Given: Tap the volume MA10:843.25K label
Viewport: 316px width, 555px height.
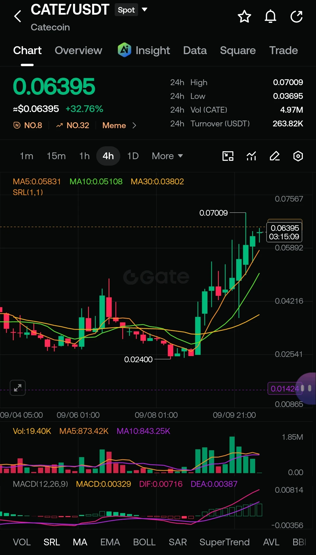Looking at the screenshot, I should (x=143, y=431).
